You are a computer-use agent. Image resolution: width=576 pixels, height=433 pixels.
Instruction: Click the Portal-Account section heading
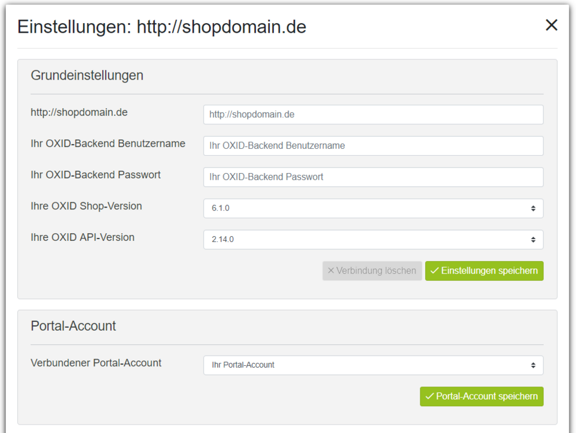(74, 326)
